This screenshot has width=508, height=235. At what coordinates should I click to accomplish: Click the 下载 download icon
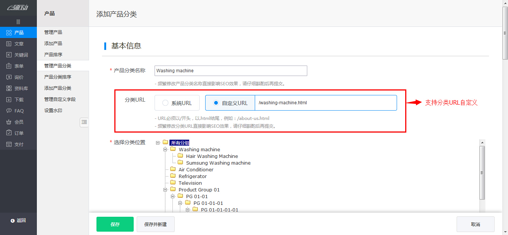(x=9, y=100)
